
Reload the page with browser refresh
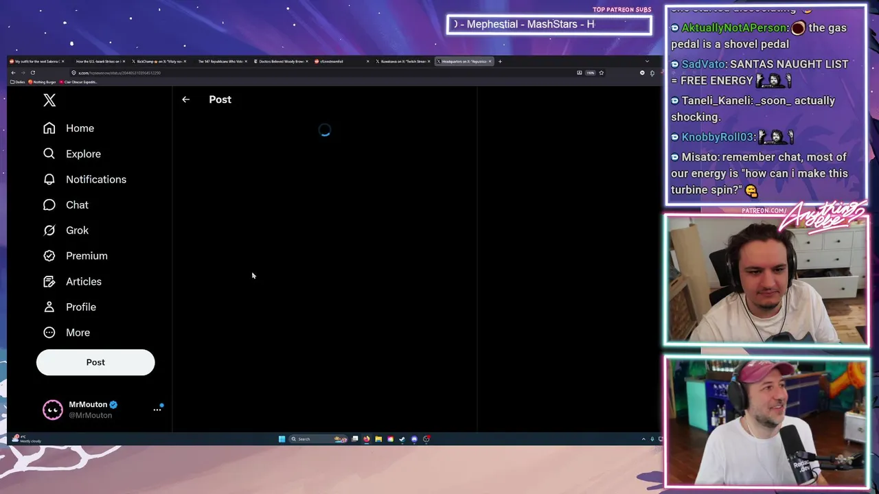point(32,73)
